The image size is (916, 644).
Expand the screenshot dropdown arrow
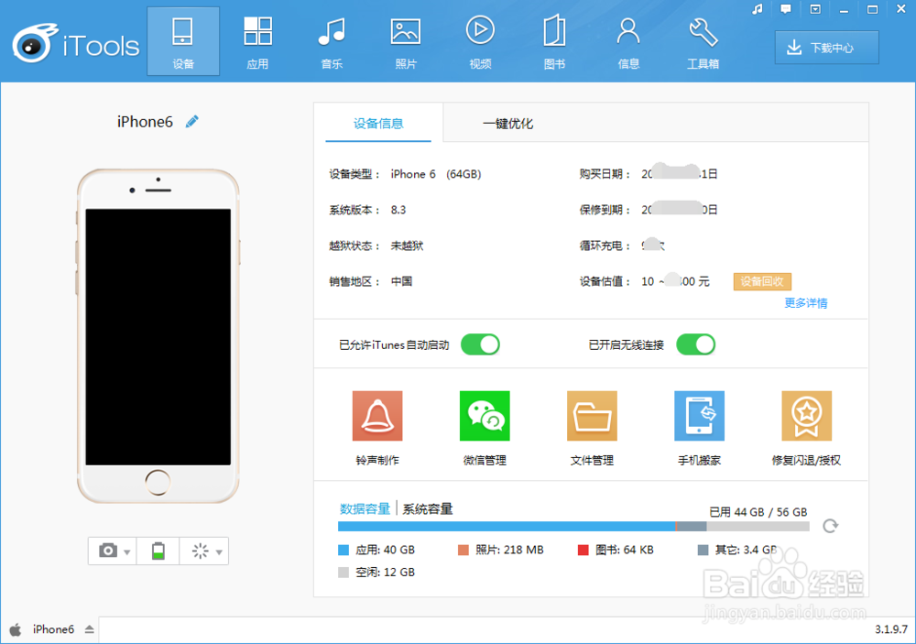[x=126, y=552]
